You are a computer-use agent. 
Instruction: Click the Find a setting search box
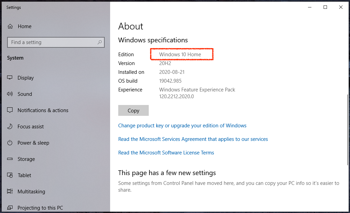pos(56,42)
